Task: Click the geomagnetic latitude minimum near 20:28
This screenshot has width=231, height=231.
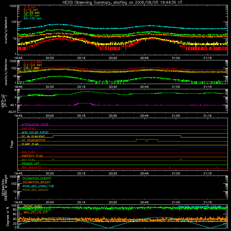Action: [x=108, y=228]
